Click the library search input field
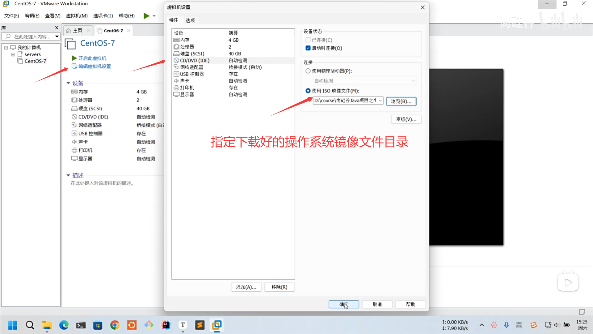Screen dimensions: 593x334 [x=32, y=36]
